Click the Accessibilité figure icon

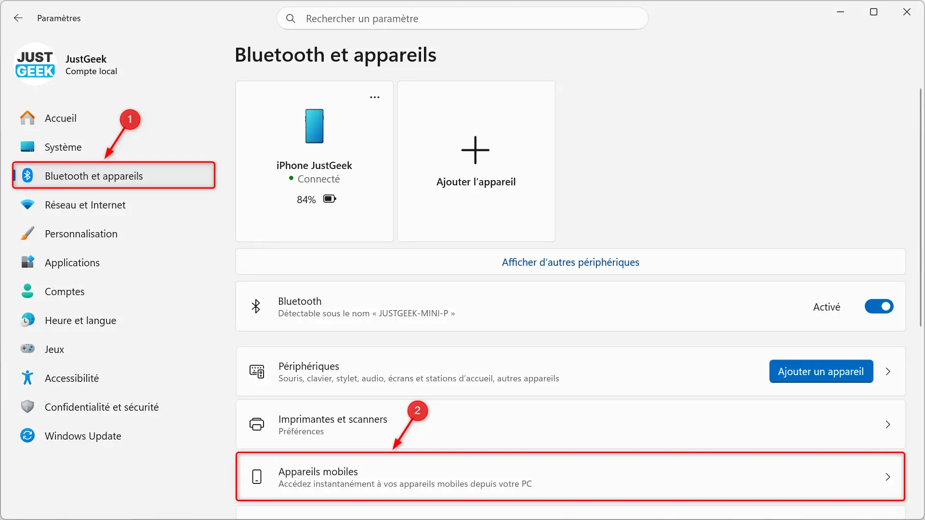point(27,378)
